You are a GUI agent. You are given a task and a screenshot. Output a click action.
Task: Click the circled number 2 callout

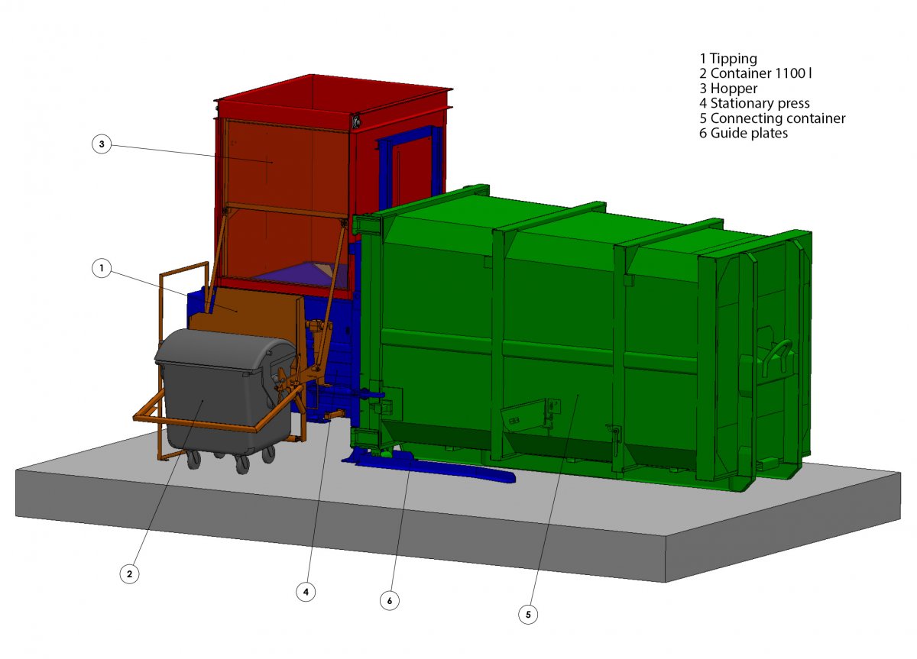pyautogui.click(x=129, y=573)
